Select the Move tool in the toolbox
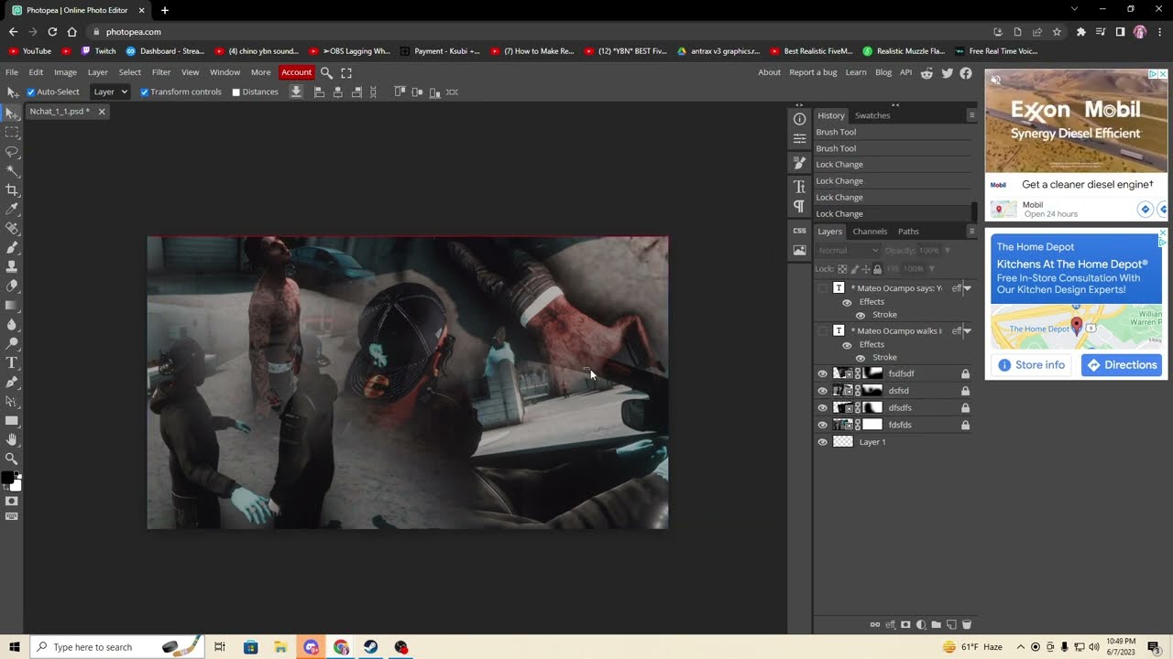 coord(12,113)
